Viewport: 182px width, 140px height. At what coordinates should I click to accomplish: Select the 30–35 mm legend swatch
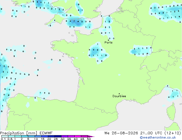65,136
